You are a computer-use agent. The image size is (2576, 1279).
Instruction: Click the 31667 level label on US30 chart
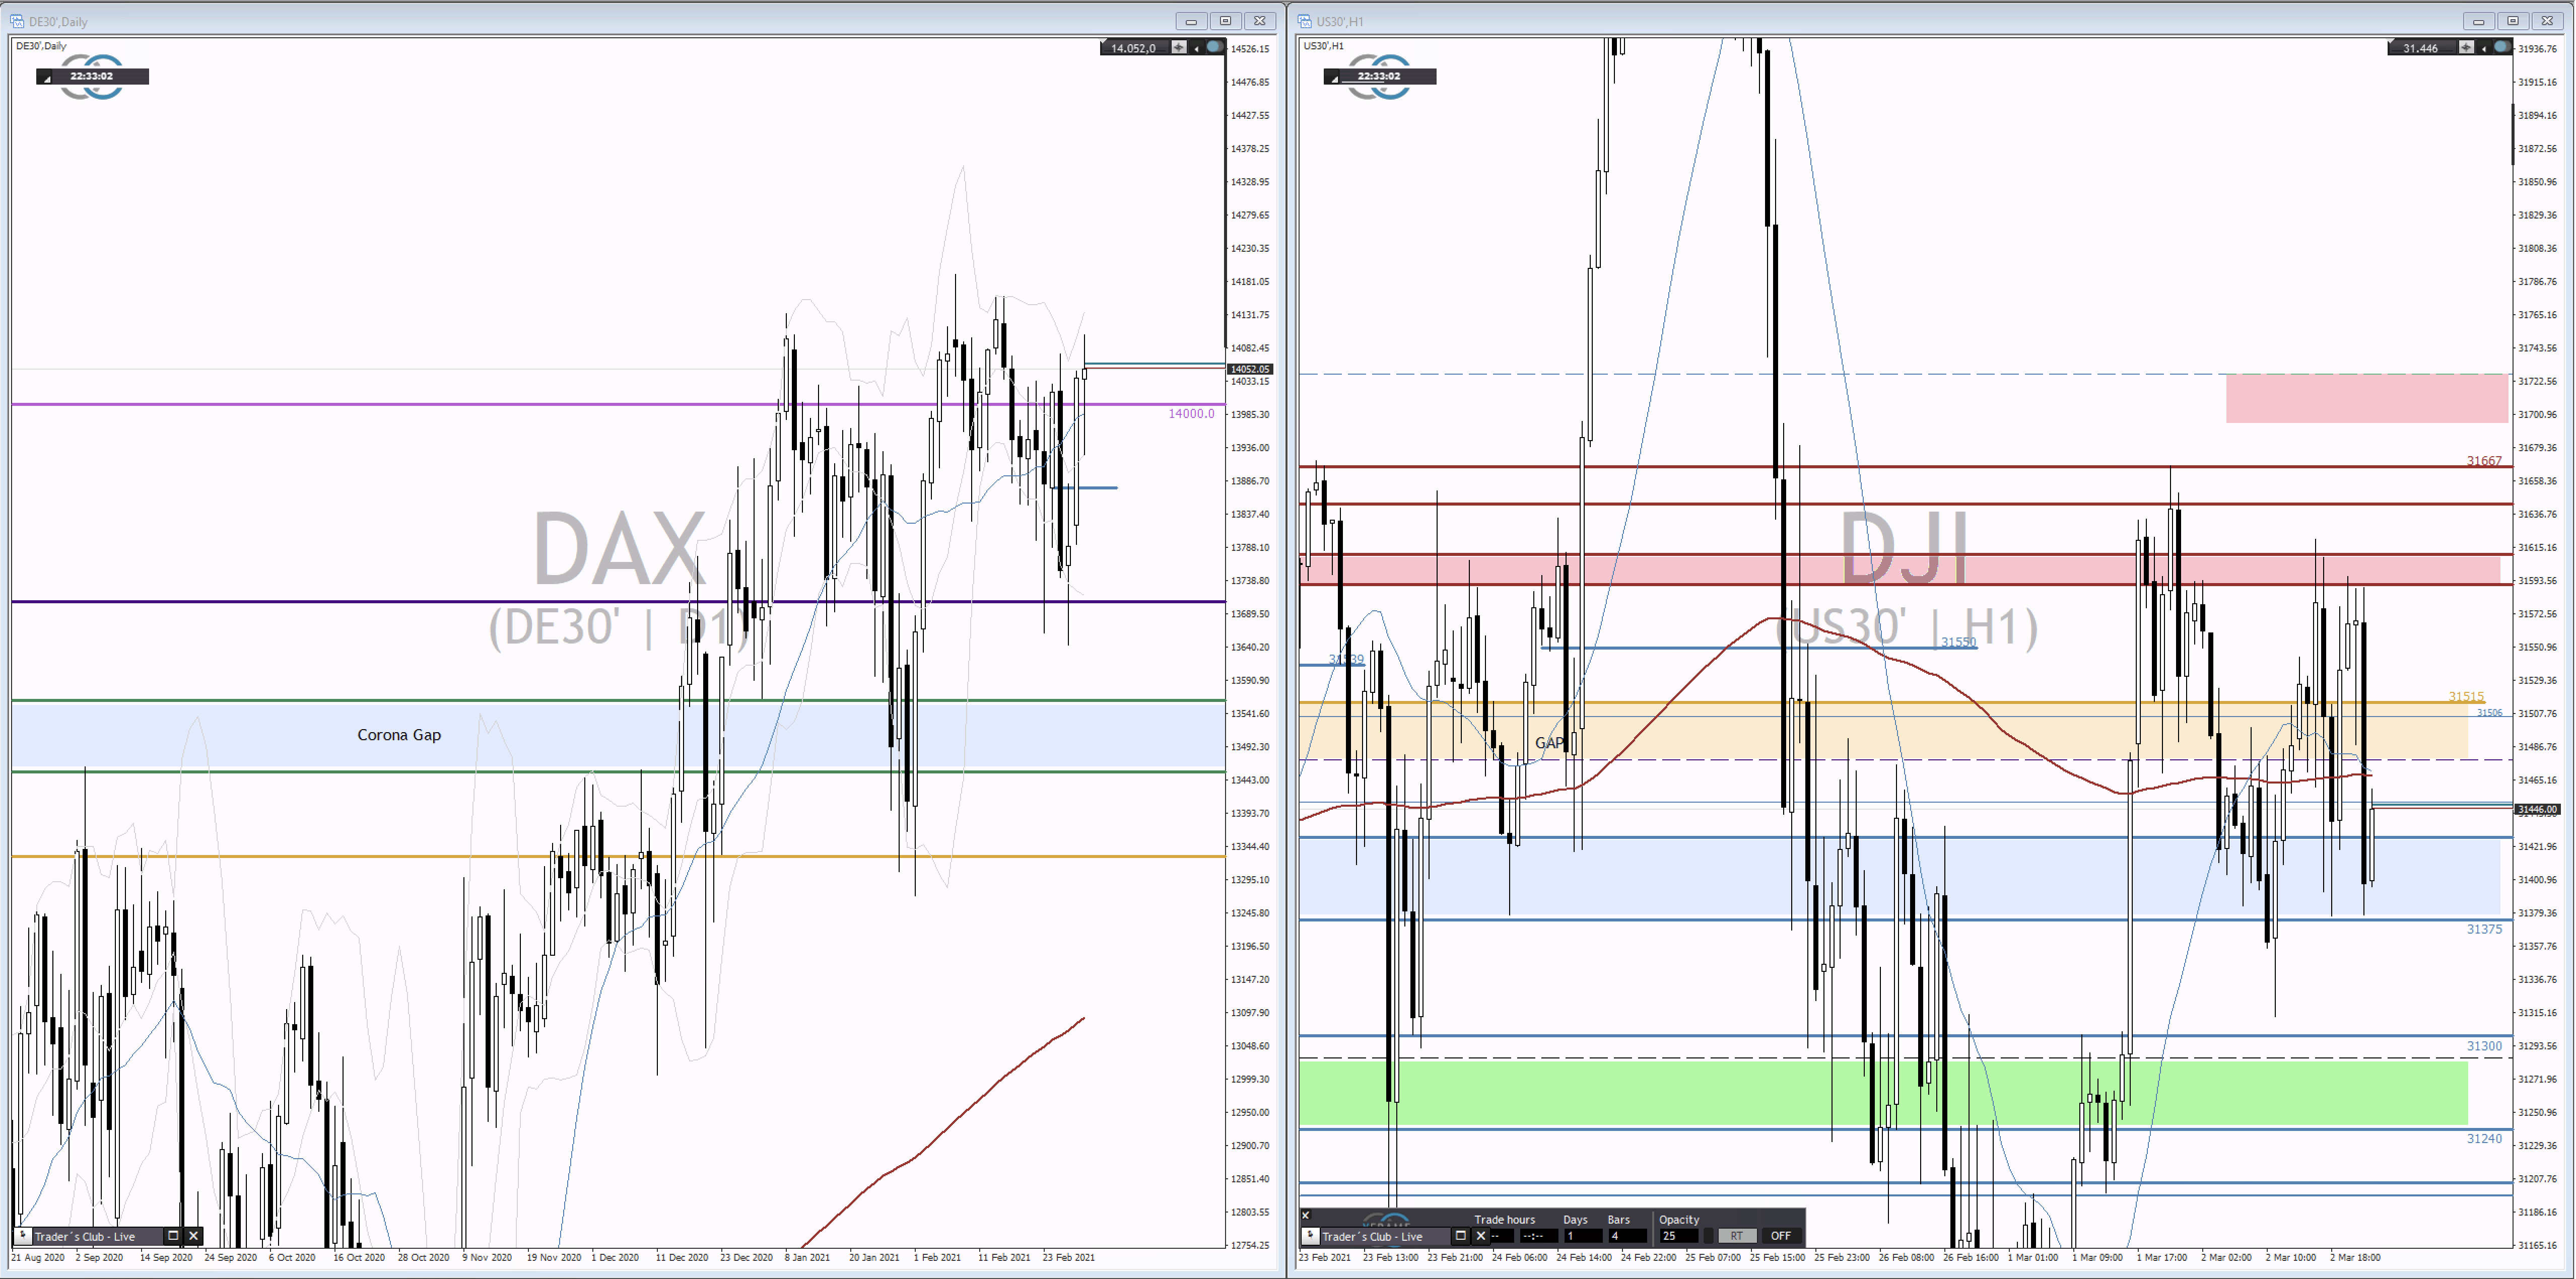(x=2484, y=461)
